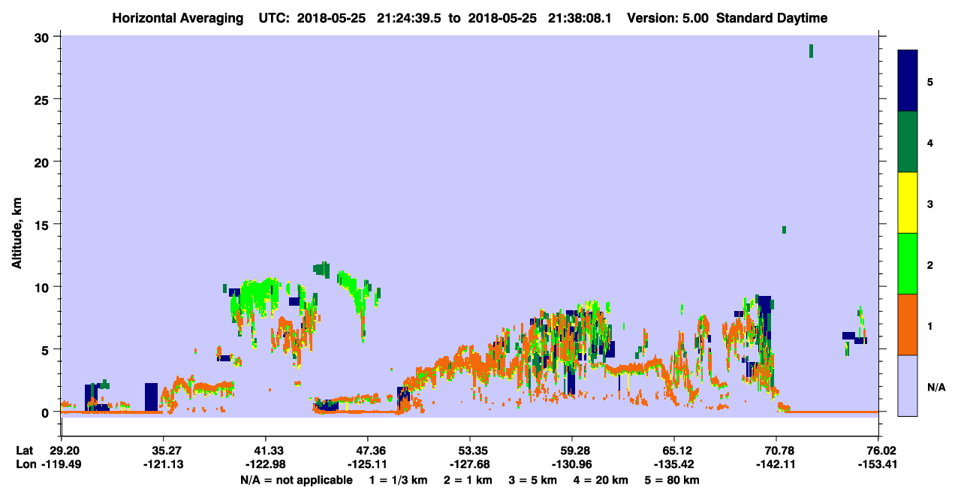Click legend text '4 = 20 km'

tap(602, 480)
